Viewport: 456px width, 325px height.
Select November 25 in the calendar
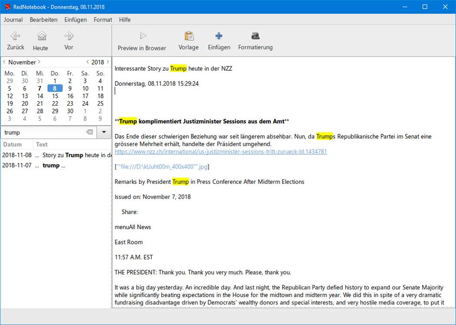pos(100,104)
